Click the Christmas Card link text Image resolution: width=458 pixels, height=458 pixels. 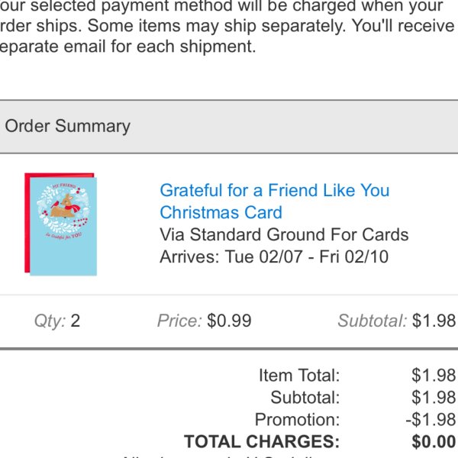221,212
